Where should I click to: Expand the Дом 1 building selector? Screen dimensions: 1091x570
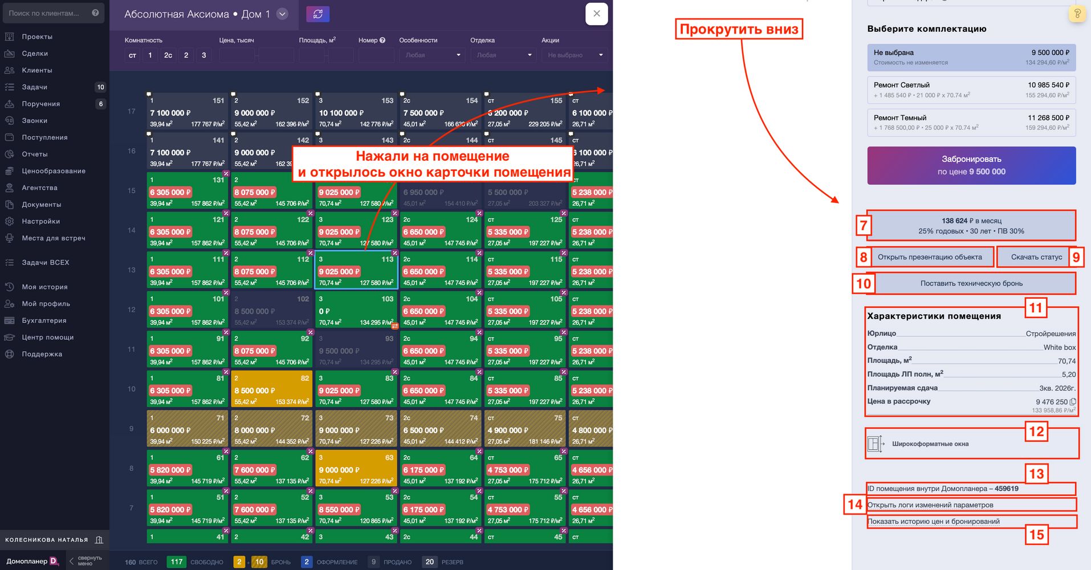(x=282, y=14)
